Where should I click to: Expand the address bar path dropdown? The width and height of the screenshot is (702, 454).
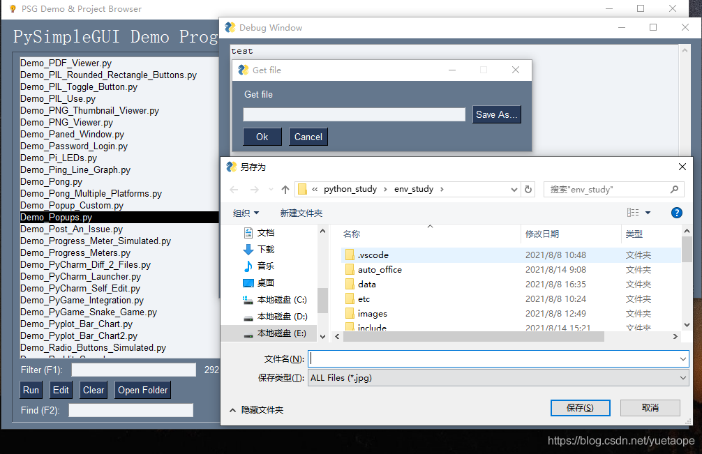click(514, 190)
